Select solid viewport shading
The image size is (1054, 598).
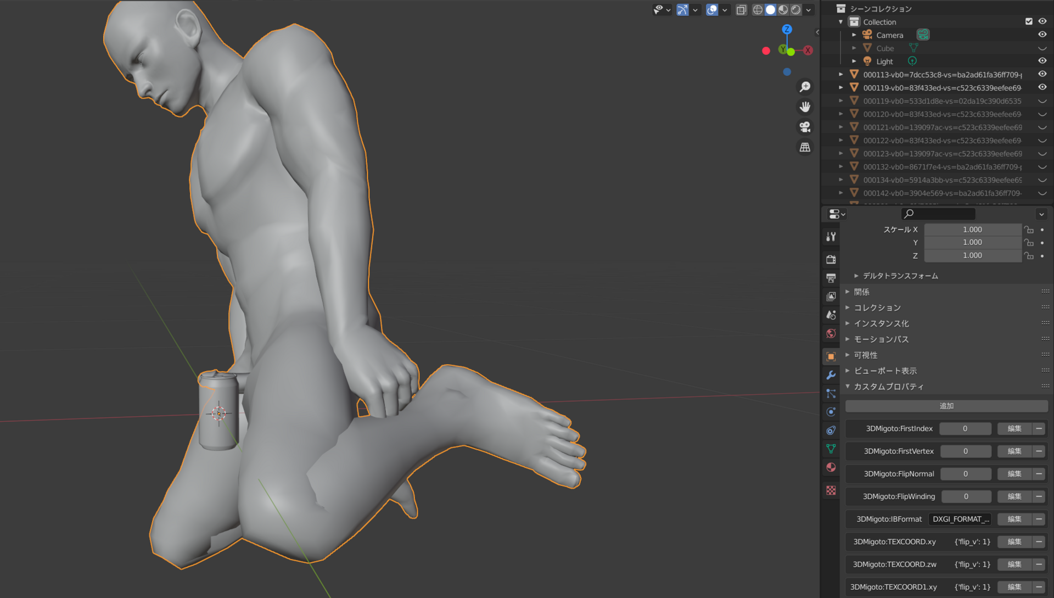click(x=770, y=9)
